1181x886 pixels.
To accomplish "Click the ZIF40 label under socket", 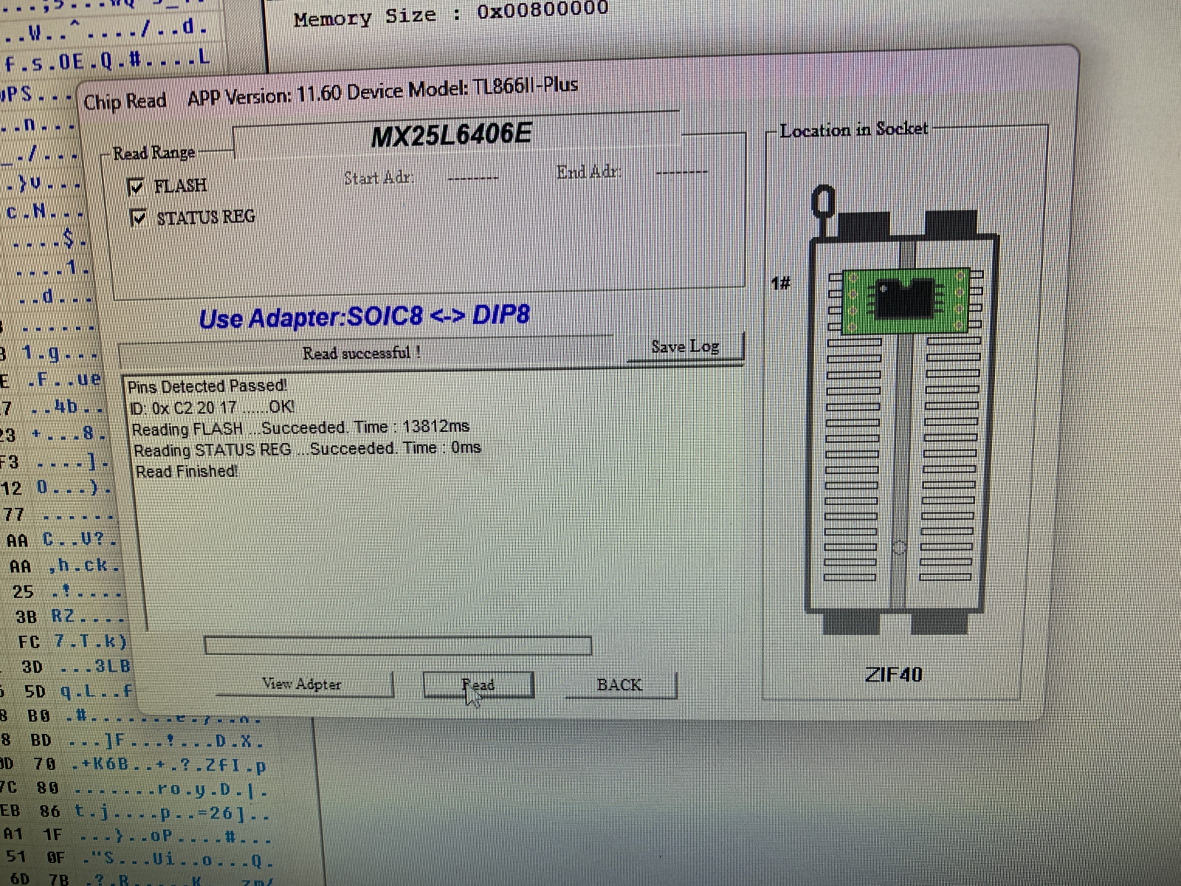I will click(x=893, y=674).
